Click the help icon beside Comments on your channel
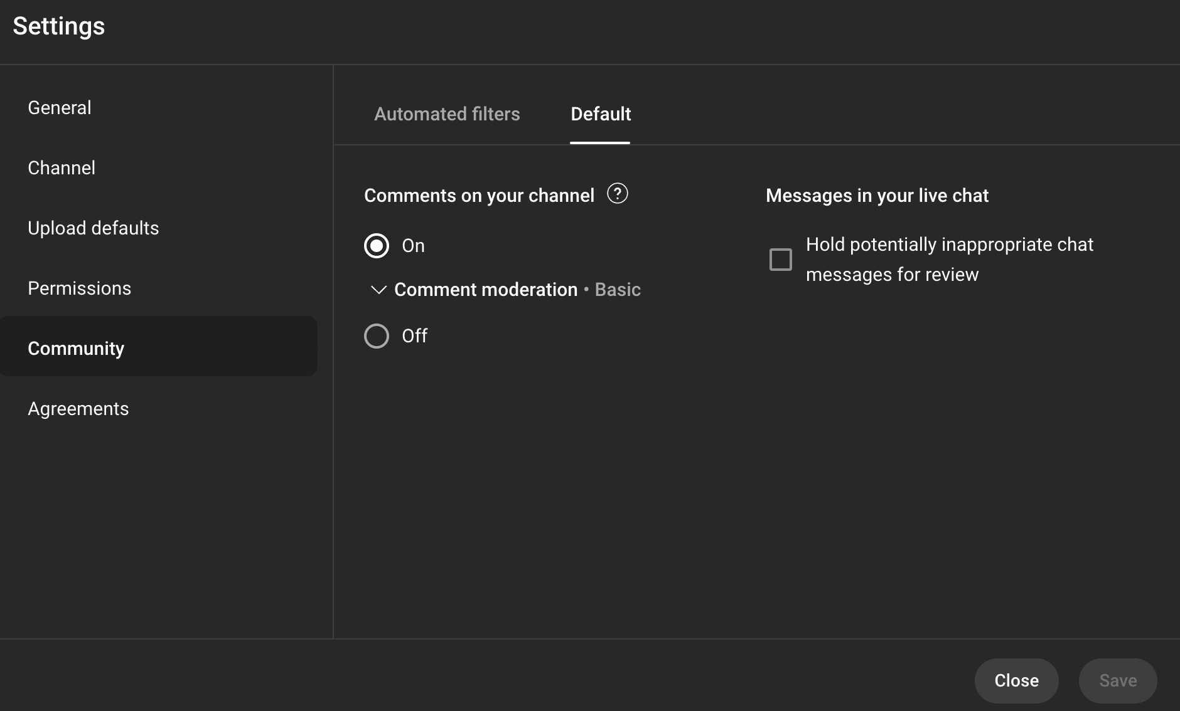This screenshot has height=711, width=1180. pyautogui.click(x=617, y=194)
